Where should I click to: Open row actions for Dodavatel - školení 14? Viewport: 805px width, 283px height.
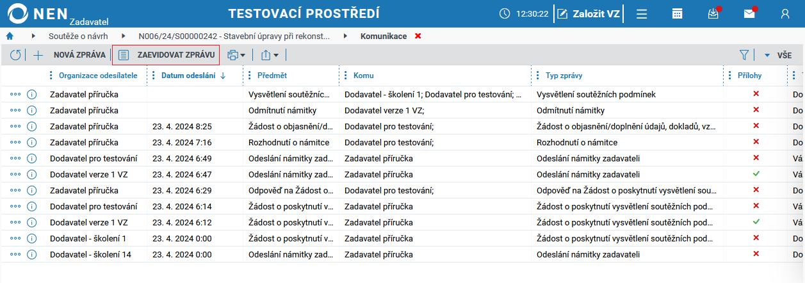coord(15,254)
